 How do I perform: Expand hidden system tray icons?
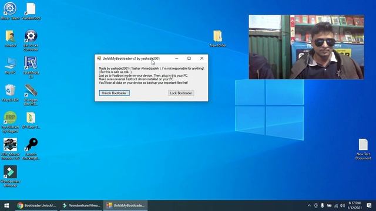tap(309, 206)
